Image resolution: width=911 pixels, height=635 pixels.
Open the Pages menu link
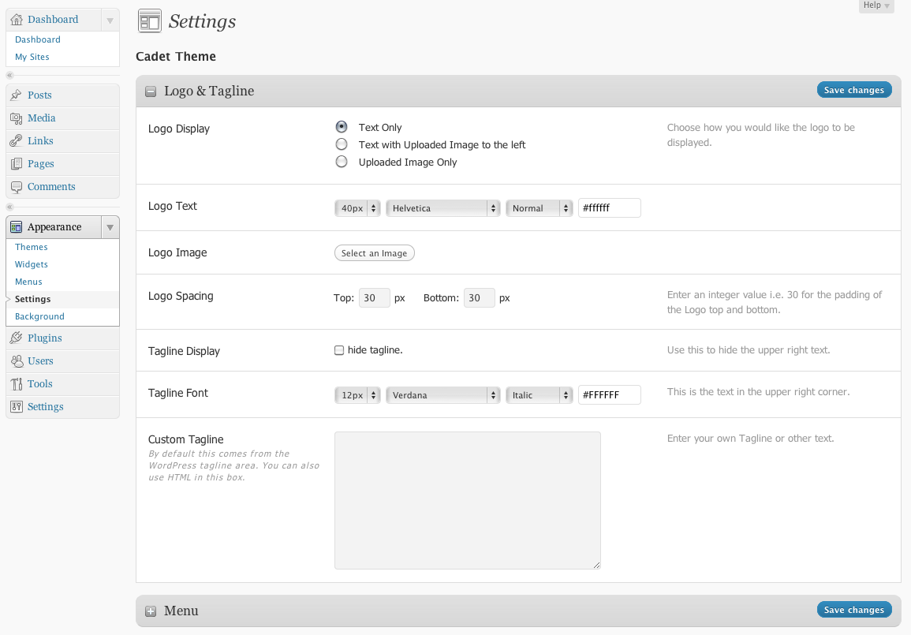point(41,164)
